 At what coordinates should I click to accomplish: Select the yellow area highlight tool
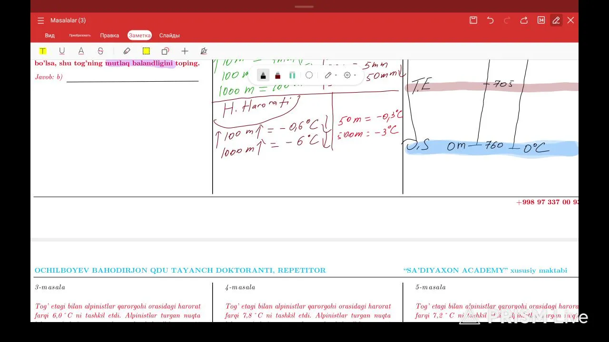[x=146, y=51]
